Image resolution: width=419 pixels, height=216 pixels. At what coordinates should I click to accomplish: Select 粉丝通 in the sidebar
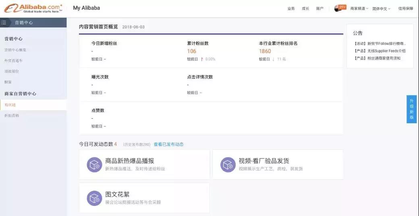[10, 105]
